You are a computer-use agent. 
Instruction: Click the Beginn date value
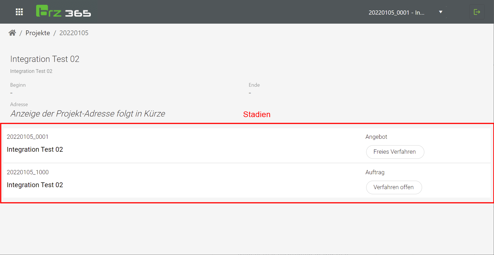[x=11, y=93]
